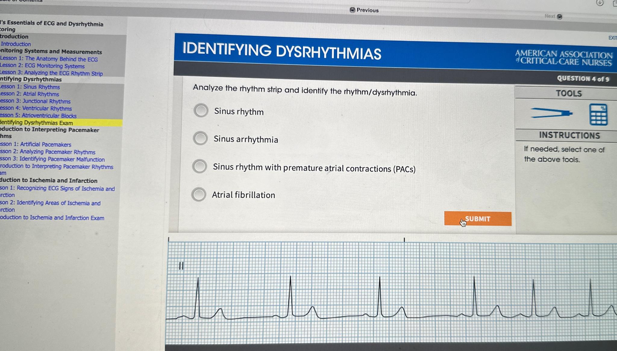Open the percentage calculator tool
The width and height of the screenshot is (617, 351).
click(x=598, y=114)
